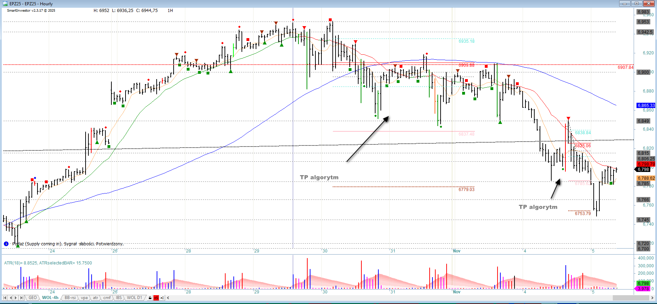
Task: Switch to the cmf sheet tab
Action: [107, 298]
